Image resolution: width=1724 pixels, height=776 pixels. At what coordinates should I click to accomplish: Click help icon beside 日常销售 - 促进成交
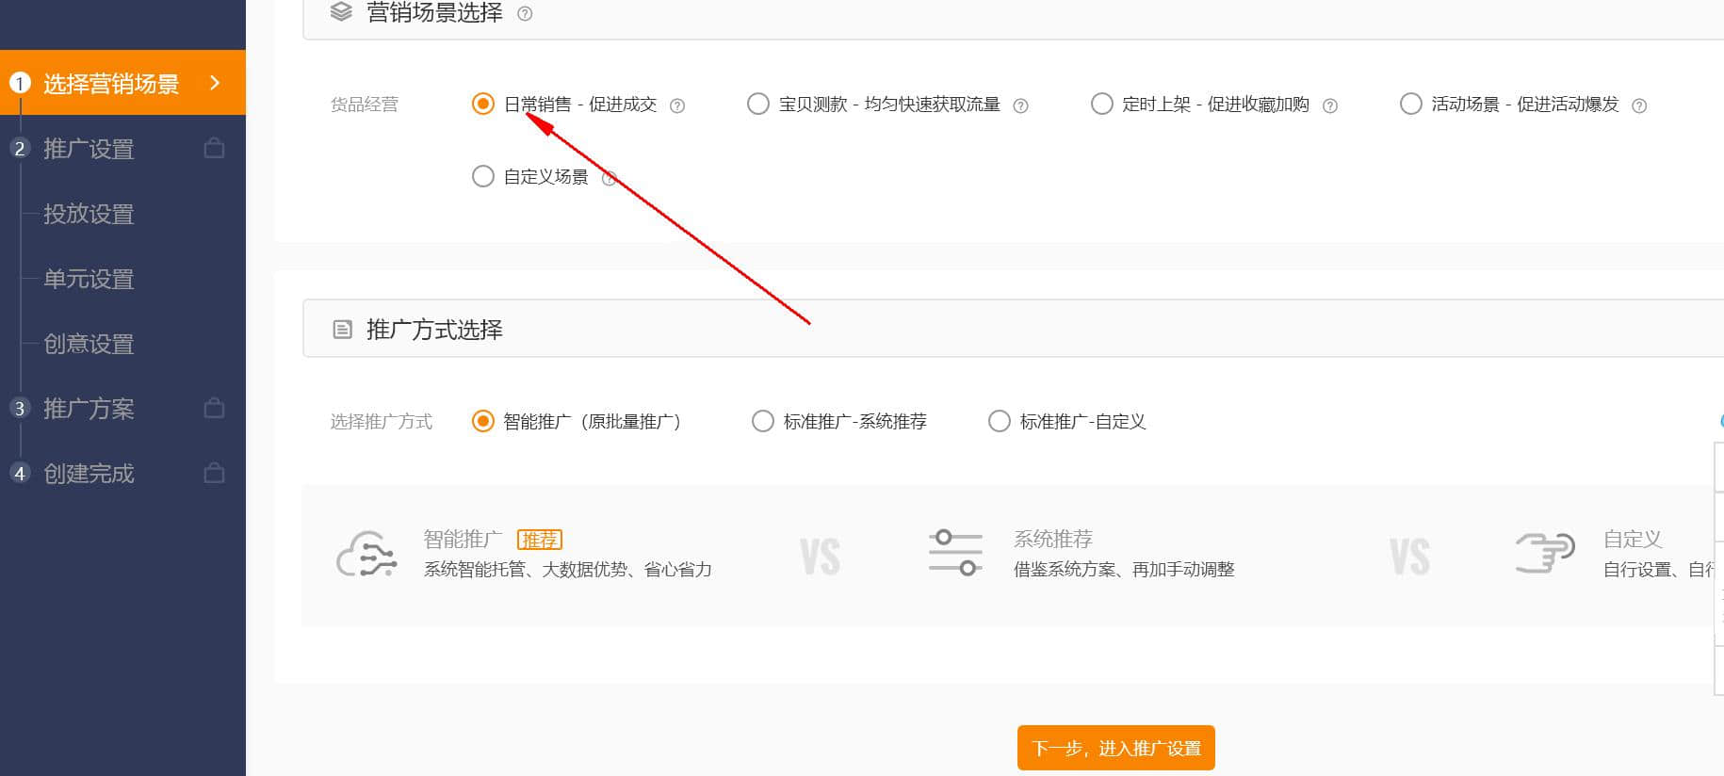coord(677,105)
